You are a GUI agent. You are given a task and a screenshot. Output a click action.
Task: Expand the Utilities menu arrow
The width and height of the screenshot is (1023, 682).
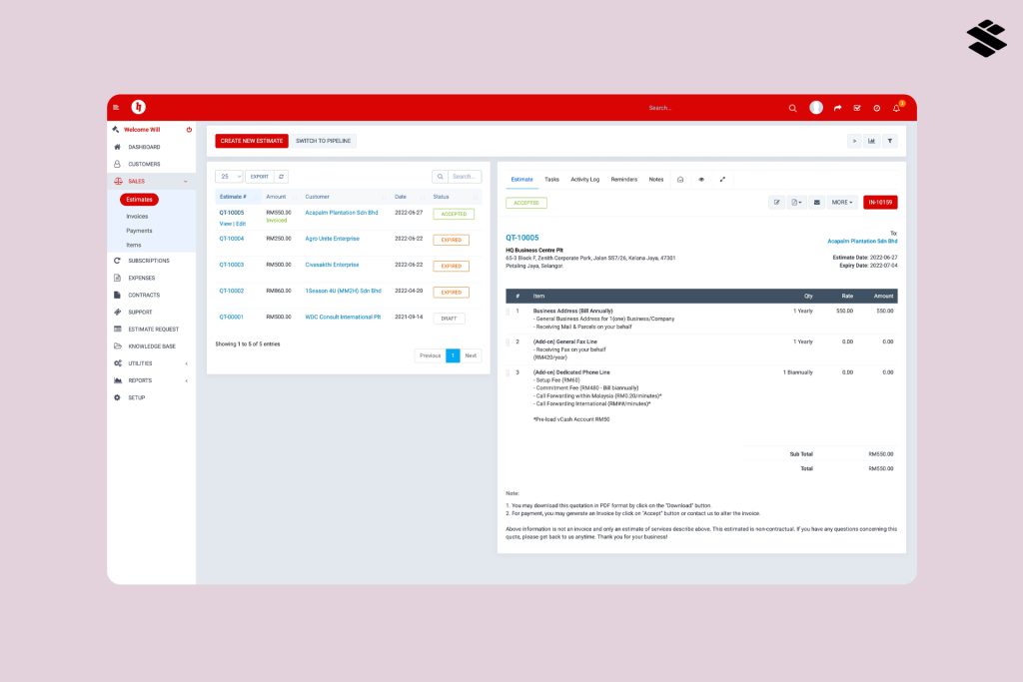pyautogui.click(x=187, y=363)
